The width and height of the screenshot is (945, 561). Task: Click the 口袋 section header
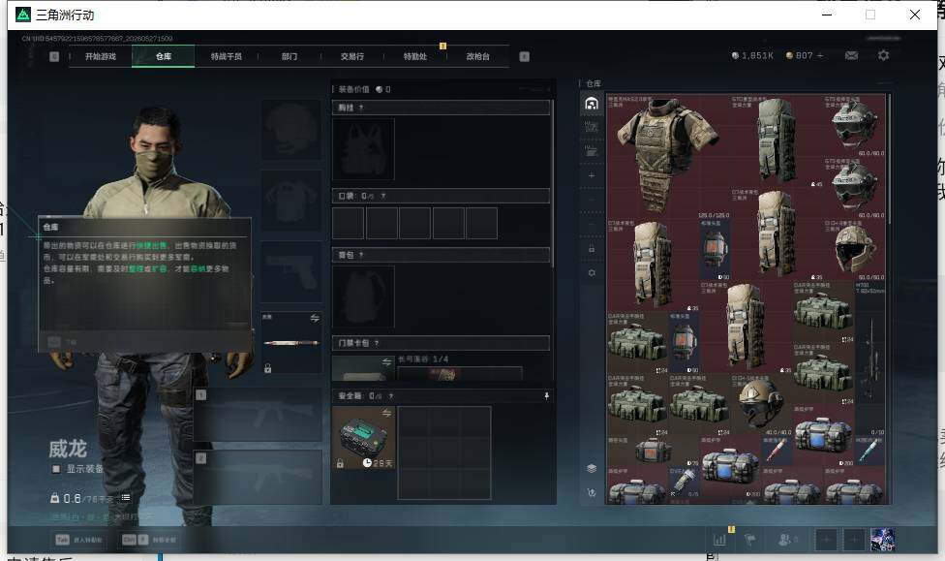coord(441,196)
